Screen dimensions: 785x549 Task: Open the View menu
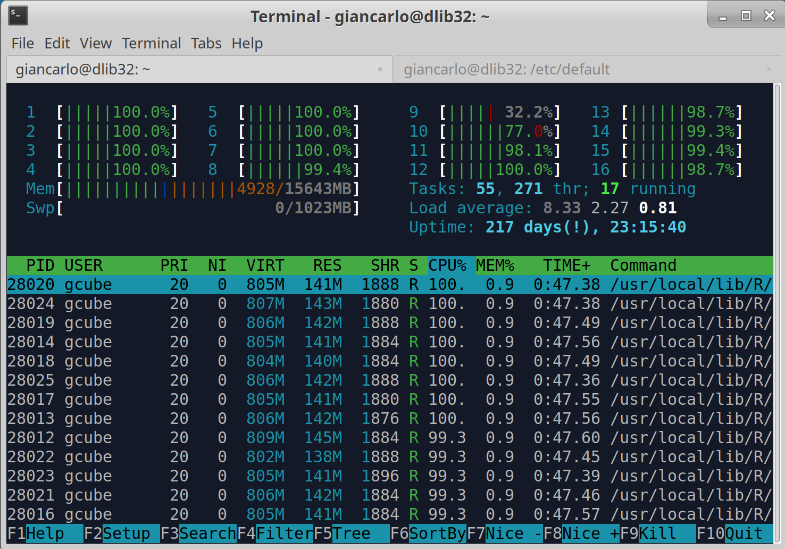[96, 43]
